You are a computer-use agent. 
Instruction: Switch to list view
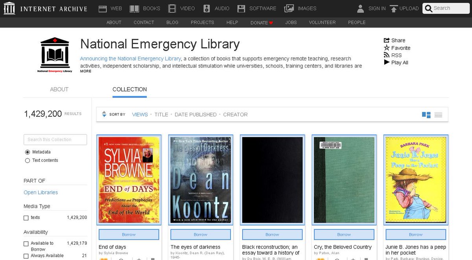coord(439,115)
